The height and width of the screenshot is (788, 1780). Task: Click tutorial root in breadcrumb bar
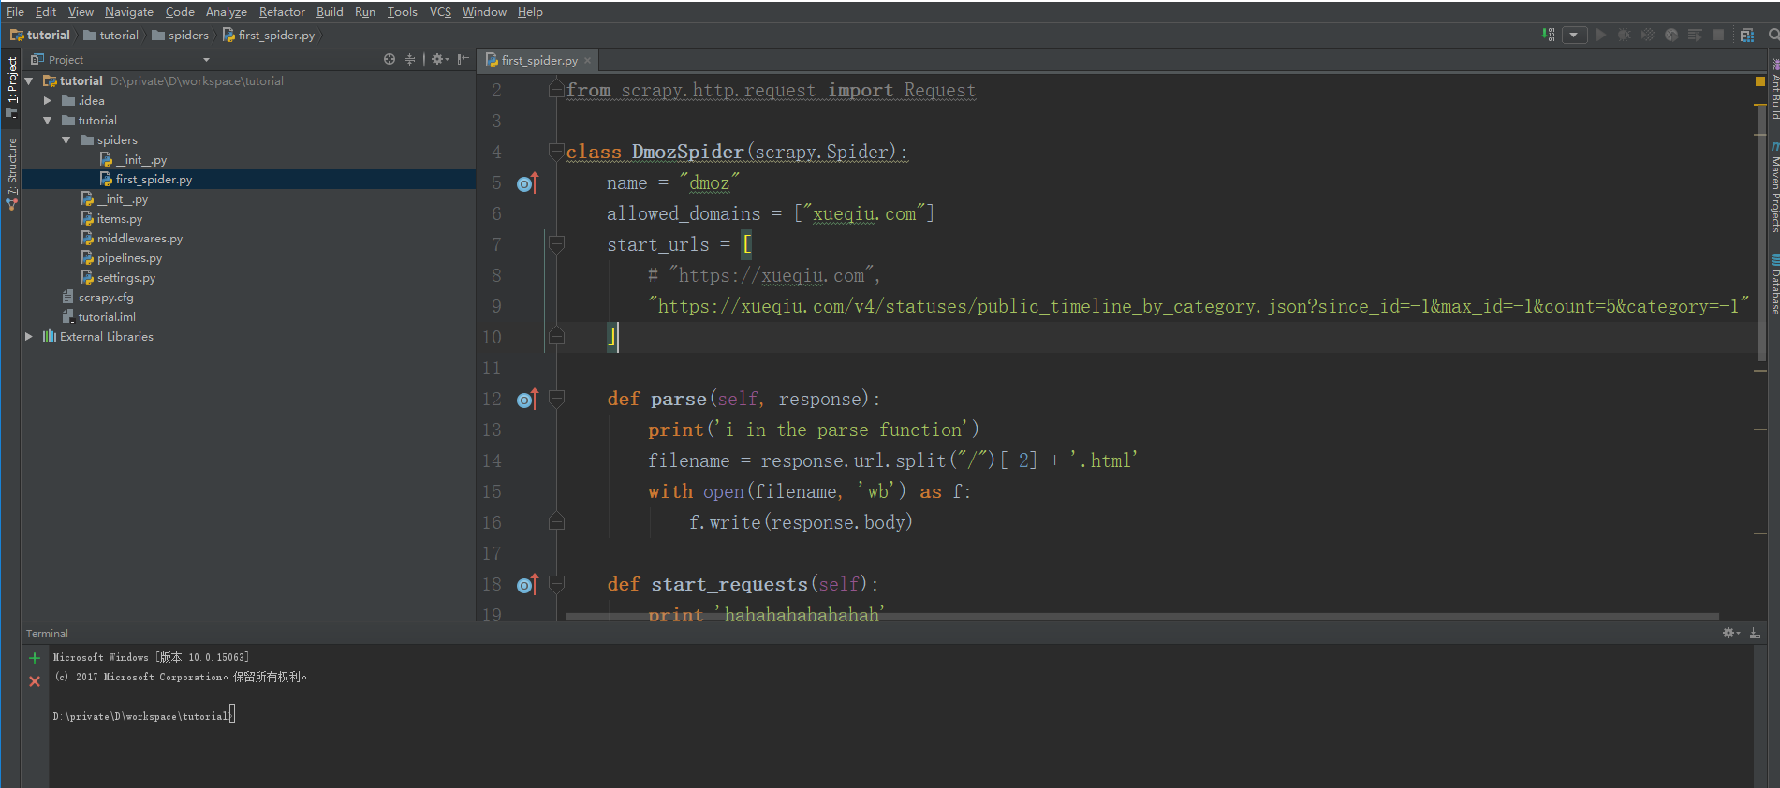pyautogui.click(x=40, y=35)
